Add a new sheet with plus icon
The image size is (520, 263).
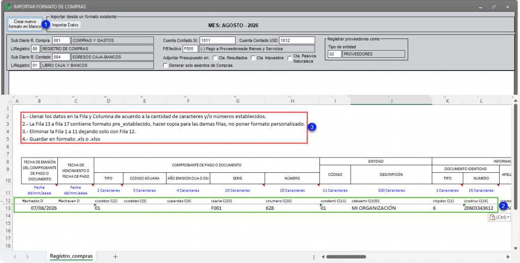[x=115, y=256]
